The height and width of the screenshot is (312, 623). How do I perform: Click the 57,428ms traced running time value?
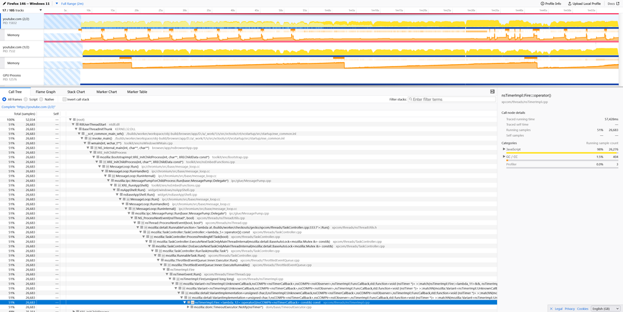(x=611, y=119)
